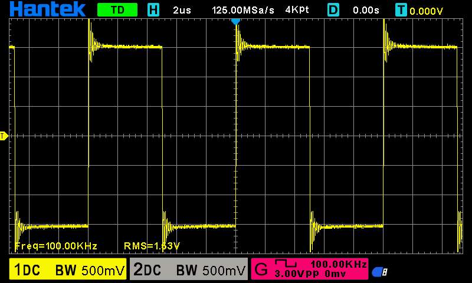472x283 pixels.
Task: Click the RMS voltage measurement readout
Action: [152, 246]
